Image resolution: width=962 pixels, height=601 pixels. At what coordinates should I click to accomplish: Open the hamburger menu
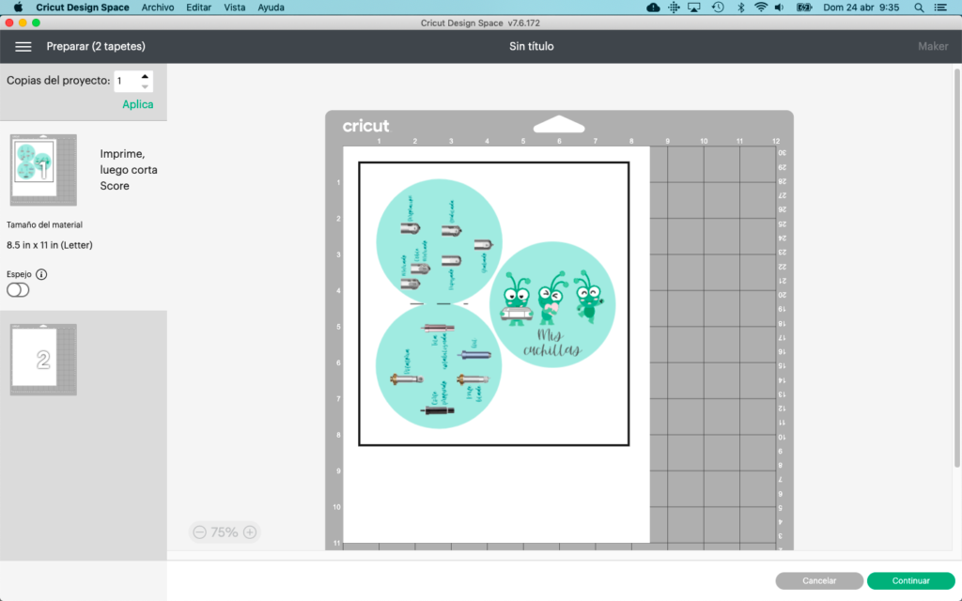tap(23, 47)
